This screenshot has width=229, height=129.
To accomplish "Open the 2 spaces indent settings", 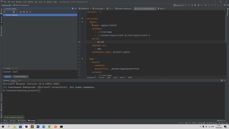I will click(200, 123).
